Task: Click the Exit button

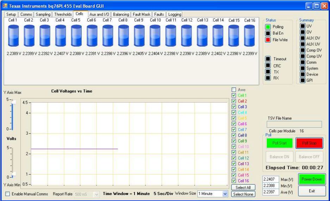Action: 312,191
